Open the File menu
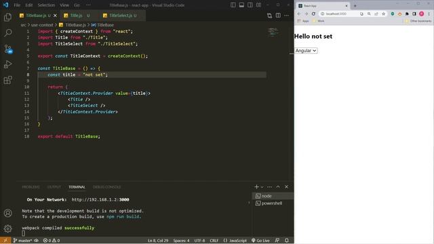 coord(17,5)
